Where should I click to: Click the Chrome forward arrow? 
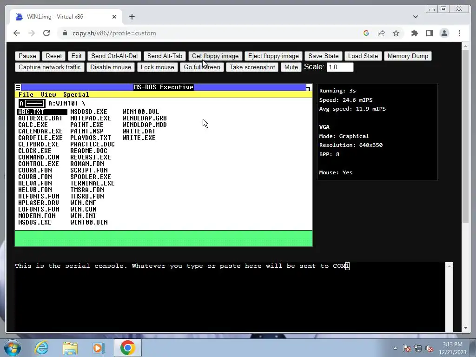coord(32,33)
